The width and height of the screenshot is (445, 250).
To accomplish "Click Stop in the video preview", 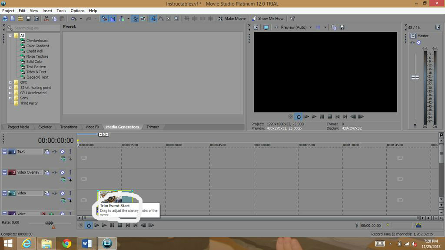I will click(x=330, y=116).
